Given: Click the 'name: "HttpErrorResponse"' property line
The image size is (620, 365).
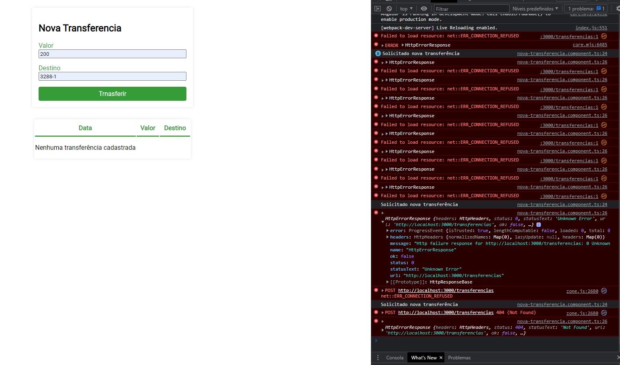Looking at the screenshot, I should [x=423, y=250].
